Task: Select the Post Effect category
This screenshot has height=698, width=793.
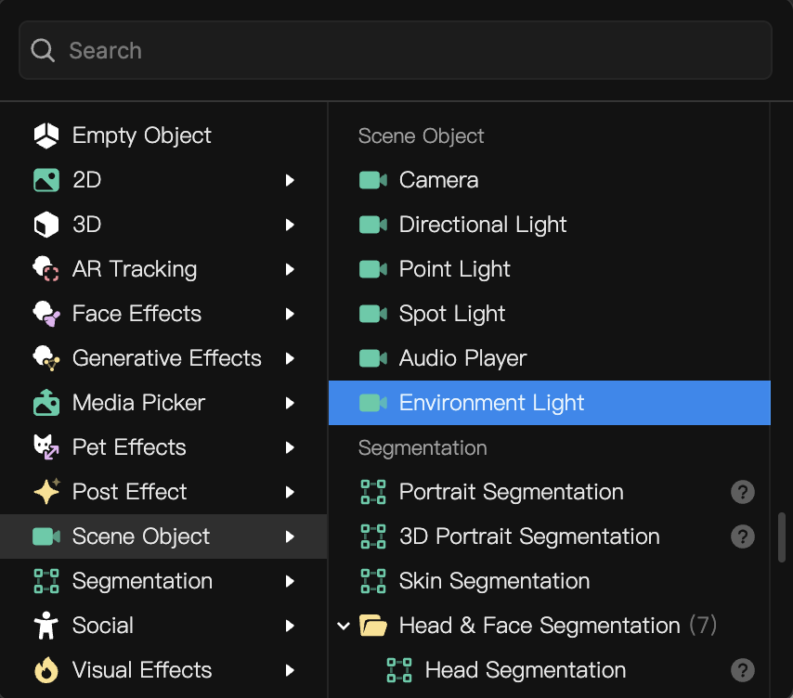Action: coord(163,491)
